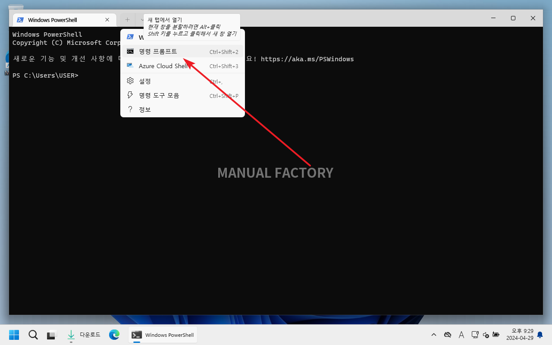Check the battery tray icon
The height and width of the screenshot is (345, 552).
pos(496,335)
